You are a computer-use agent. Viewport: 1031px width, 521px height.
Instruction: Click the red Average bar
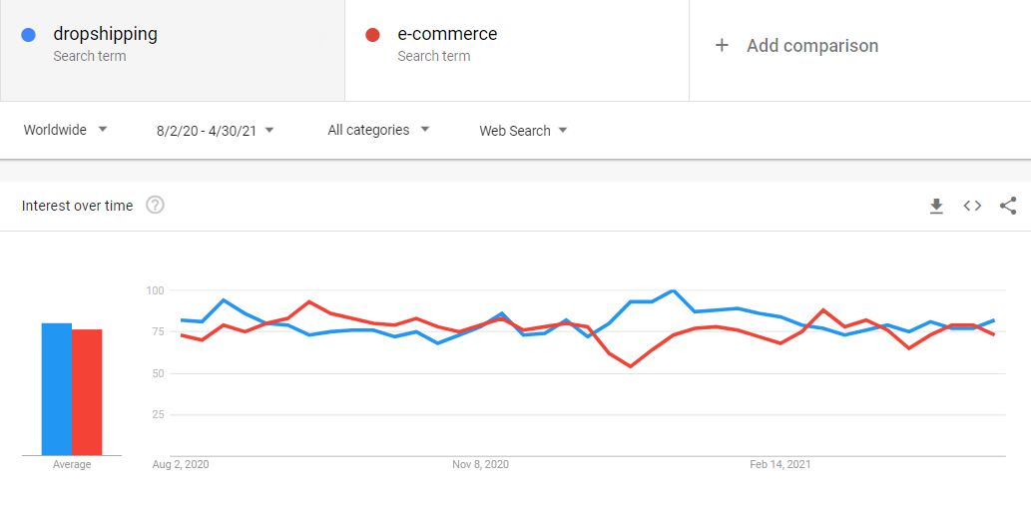point(87,392)
